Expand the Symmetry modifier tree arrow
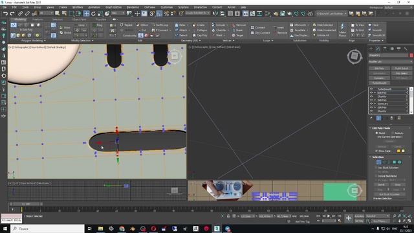 click(375, 104)
